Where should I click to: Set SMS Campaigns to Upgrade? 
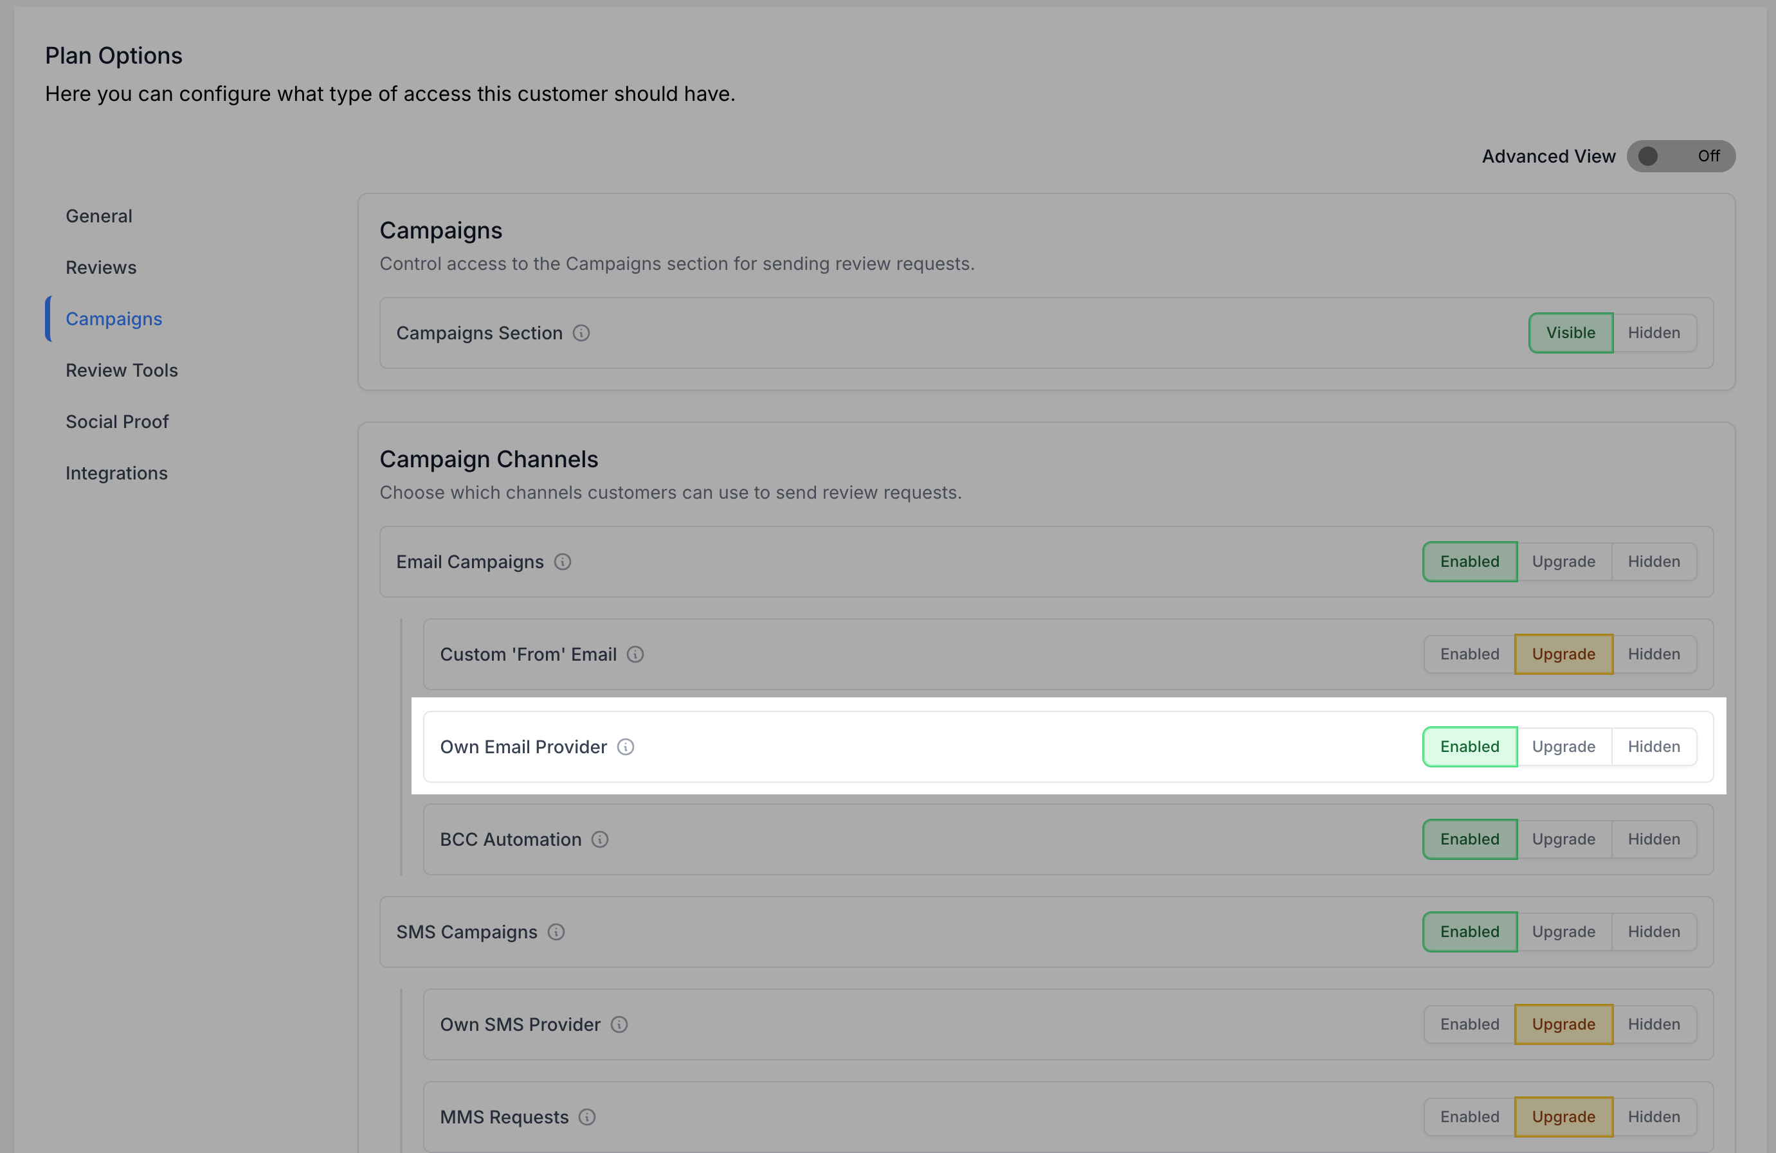click(1563, 931)
